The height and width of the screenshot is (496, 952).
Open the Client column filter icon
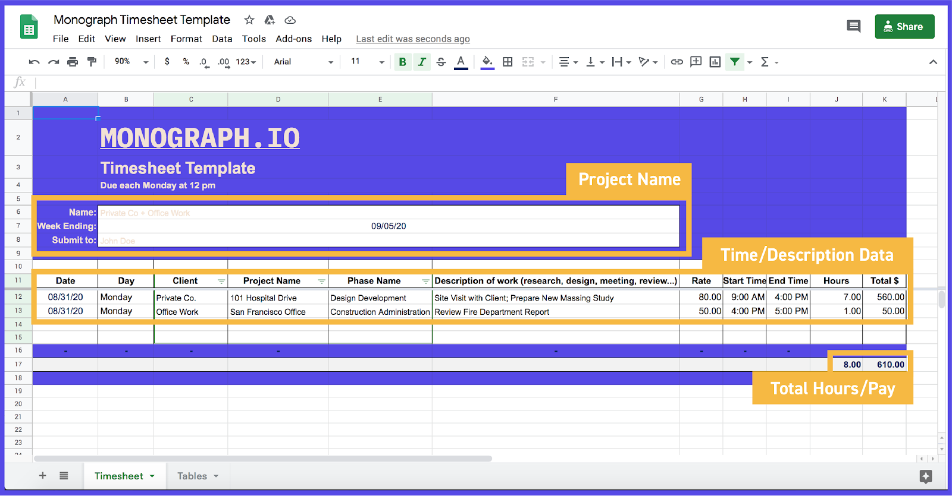[x=221, y=282]
